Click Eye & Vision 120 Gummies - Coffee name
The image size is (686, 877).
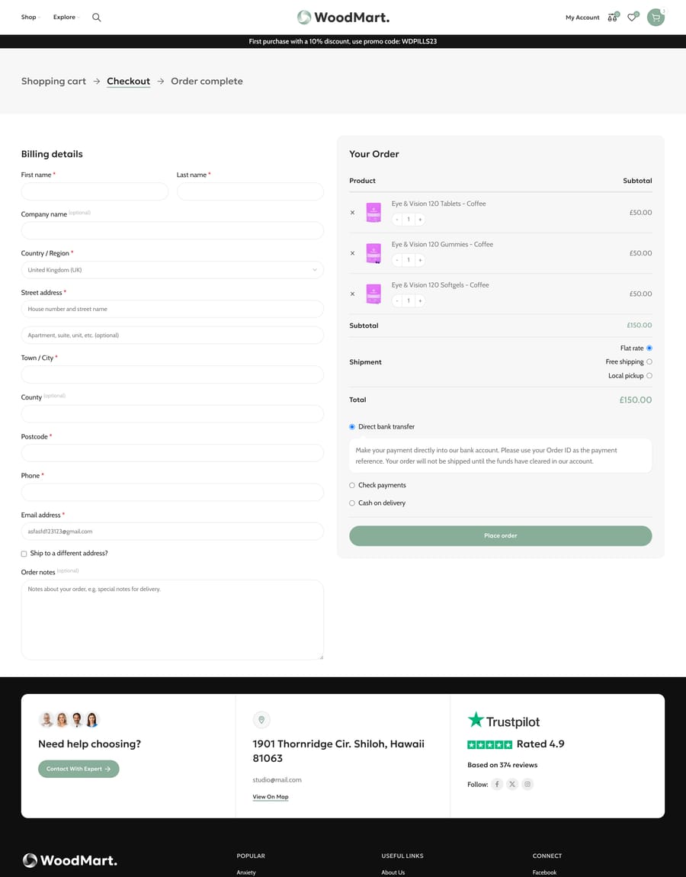tap(442, 245)
